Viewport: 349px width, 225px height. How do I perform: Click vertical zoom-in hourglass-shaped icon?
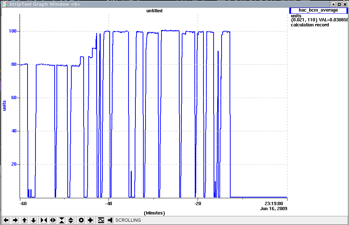pos(62,220)
